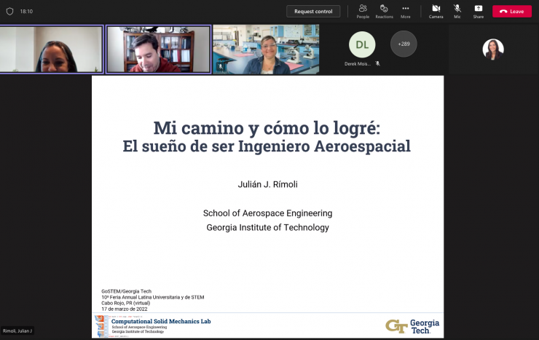This screenshot has height=340, width=539.
Task: Open the Share content tray
Action: tap(478, 10)
